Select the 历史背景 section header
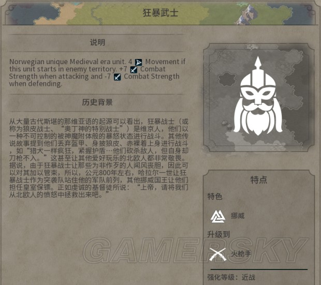This screenshot has height=285, width=321. (97, 102)
